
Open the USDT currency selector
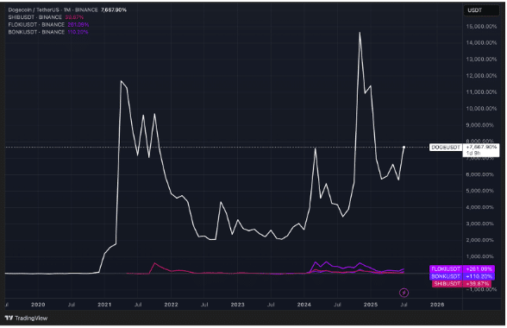click(481, 10)
